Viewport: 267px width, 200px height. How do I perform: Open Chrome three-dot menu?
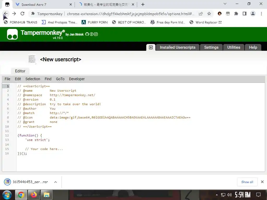pos(261,14)
